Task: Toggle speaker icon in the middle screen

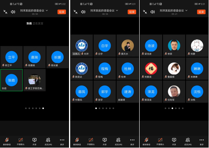Action: click(x=83, y=12)
